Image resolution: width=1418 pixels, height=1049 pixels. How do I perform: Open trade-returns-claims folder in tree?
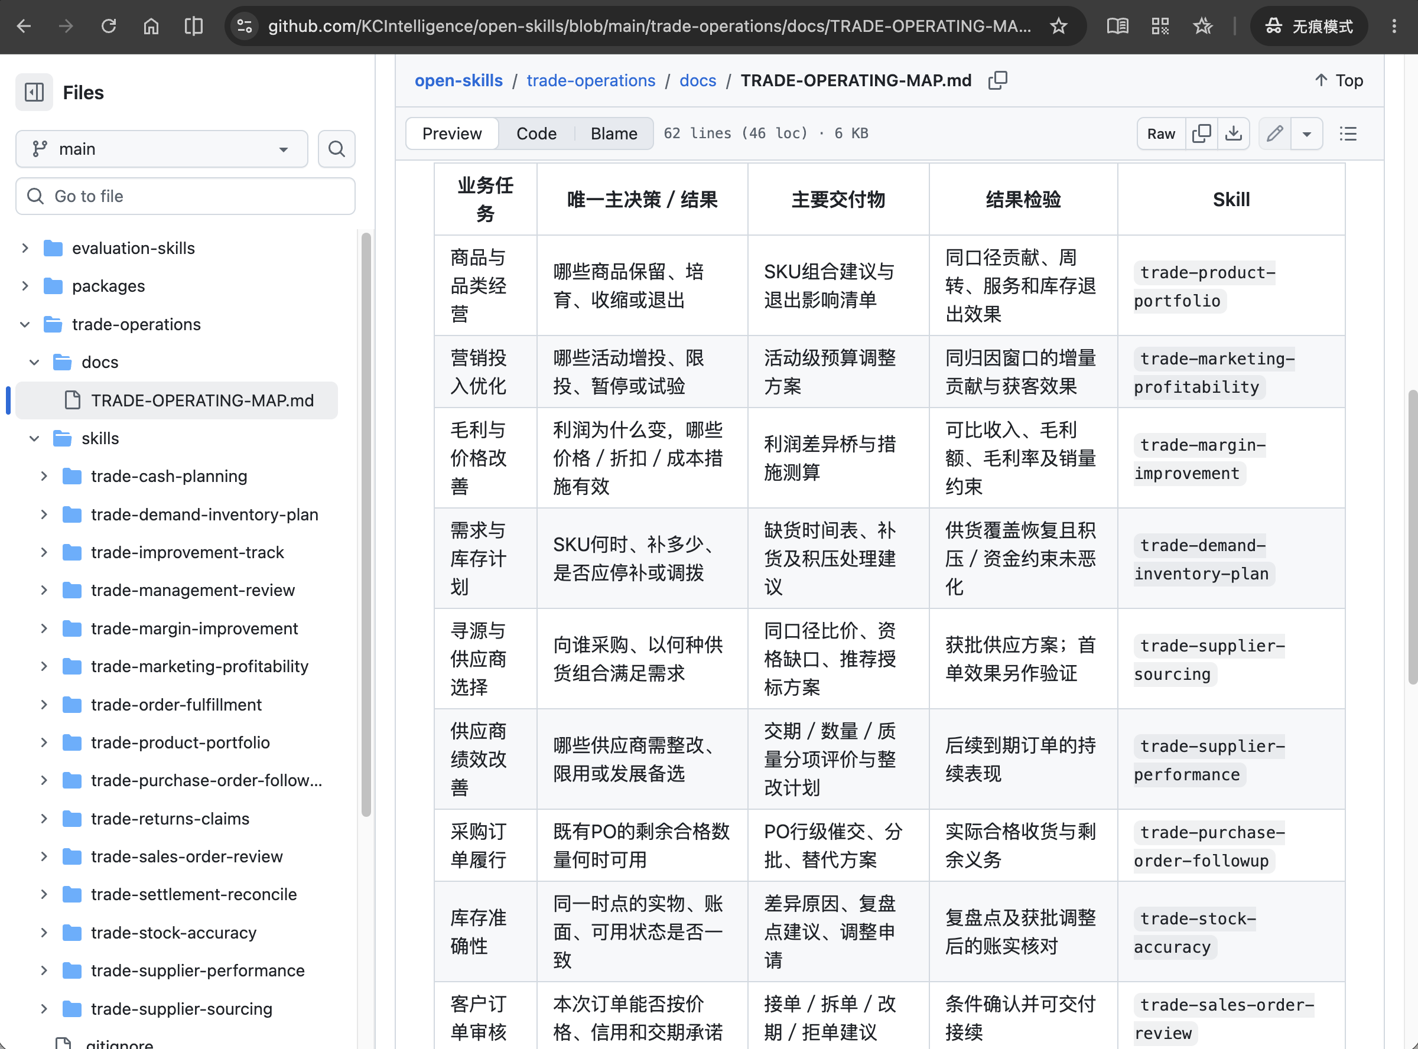tap(170, 819)
